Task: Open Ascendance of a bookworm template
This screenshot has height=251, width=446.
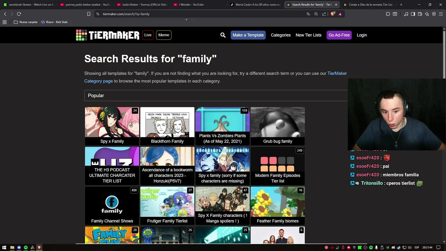Action: [x=167, y=166]
